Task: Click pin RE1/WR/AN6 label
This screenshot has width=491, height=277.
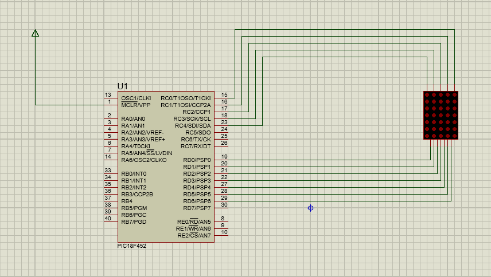Action: [x=193, y=228]
